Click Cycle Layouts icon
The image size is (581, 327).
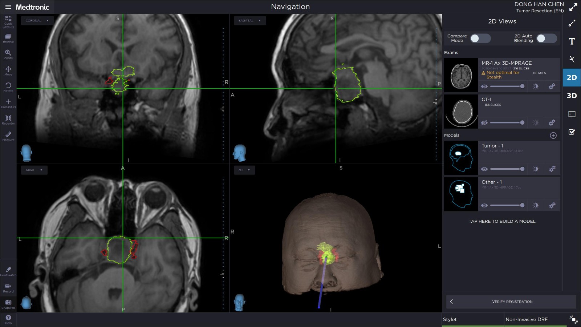pos(8,21)
